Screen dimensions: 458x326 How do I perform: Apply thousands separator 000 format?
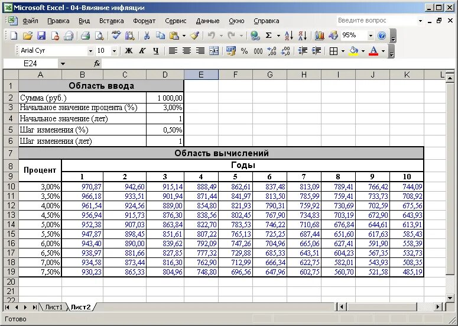258,51
